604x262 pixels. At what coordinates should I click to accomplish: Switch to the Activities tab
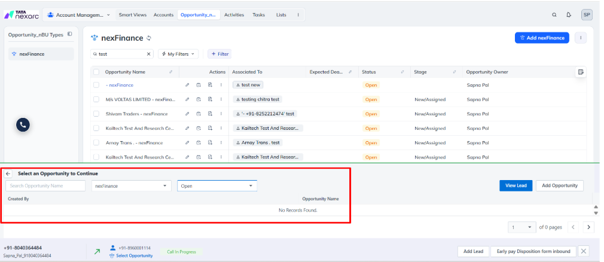click(x=234, y=15)
